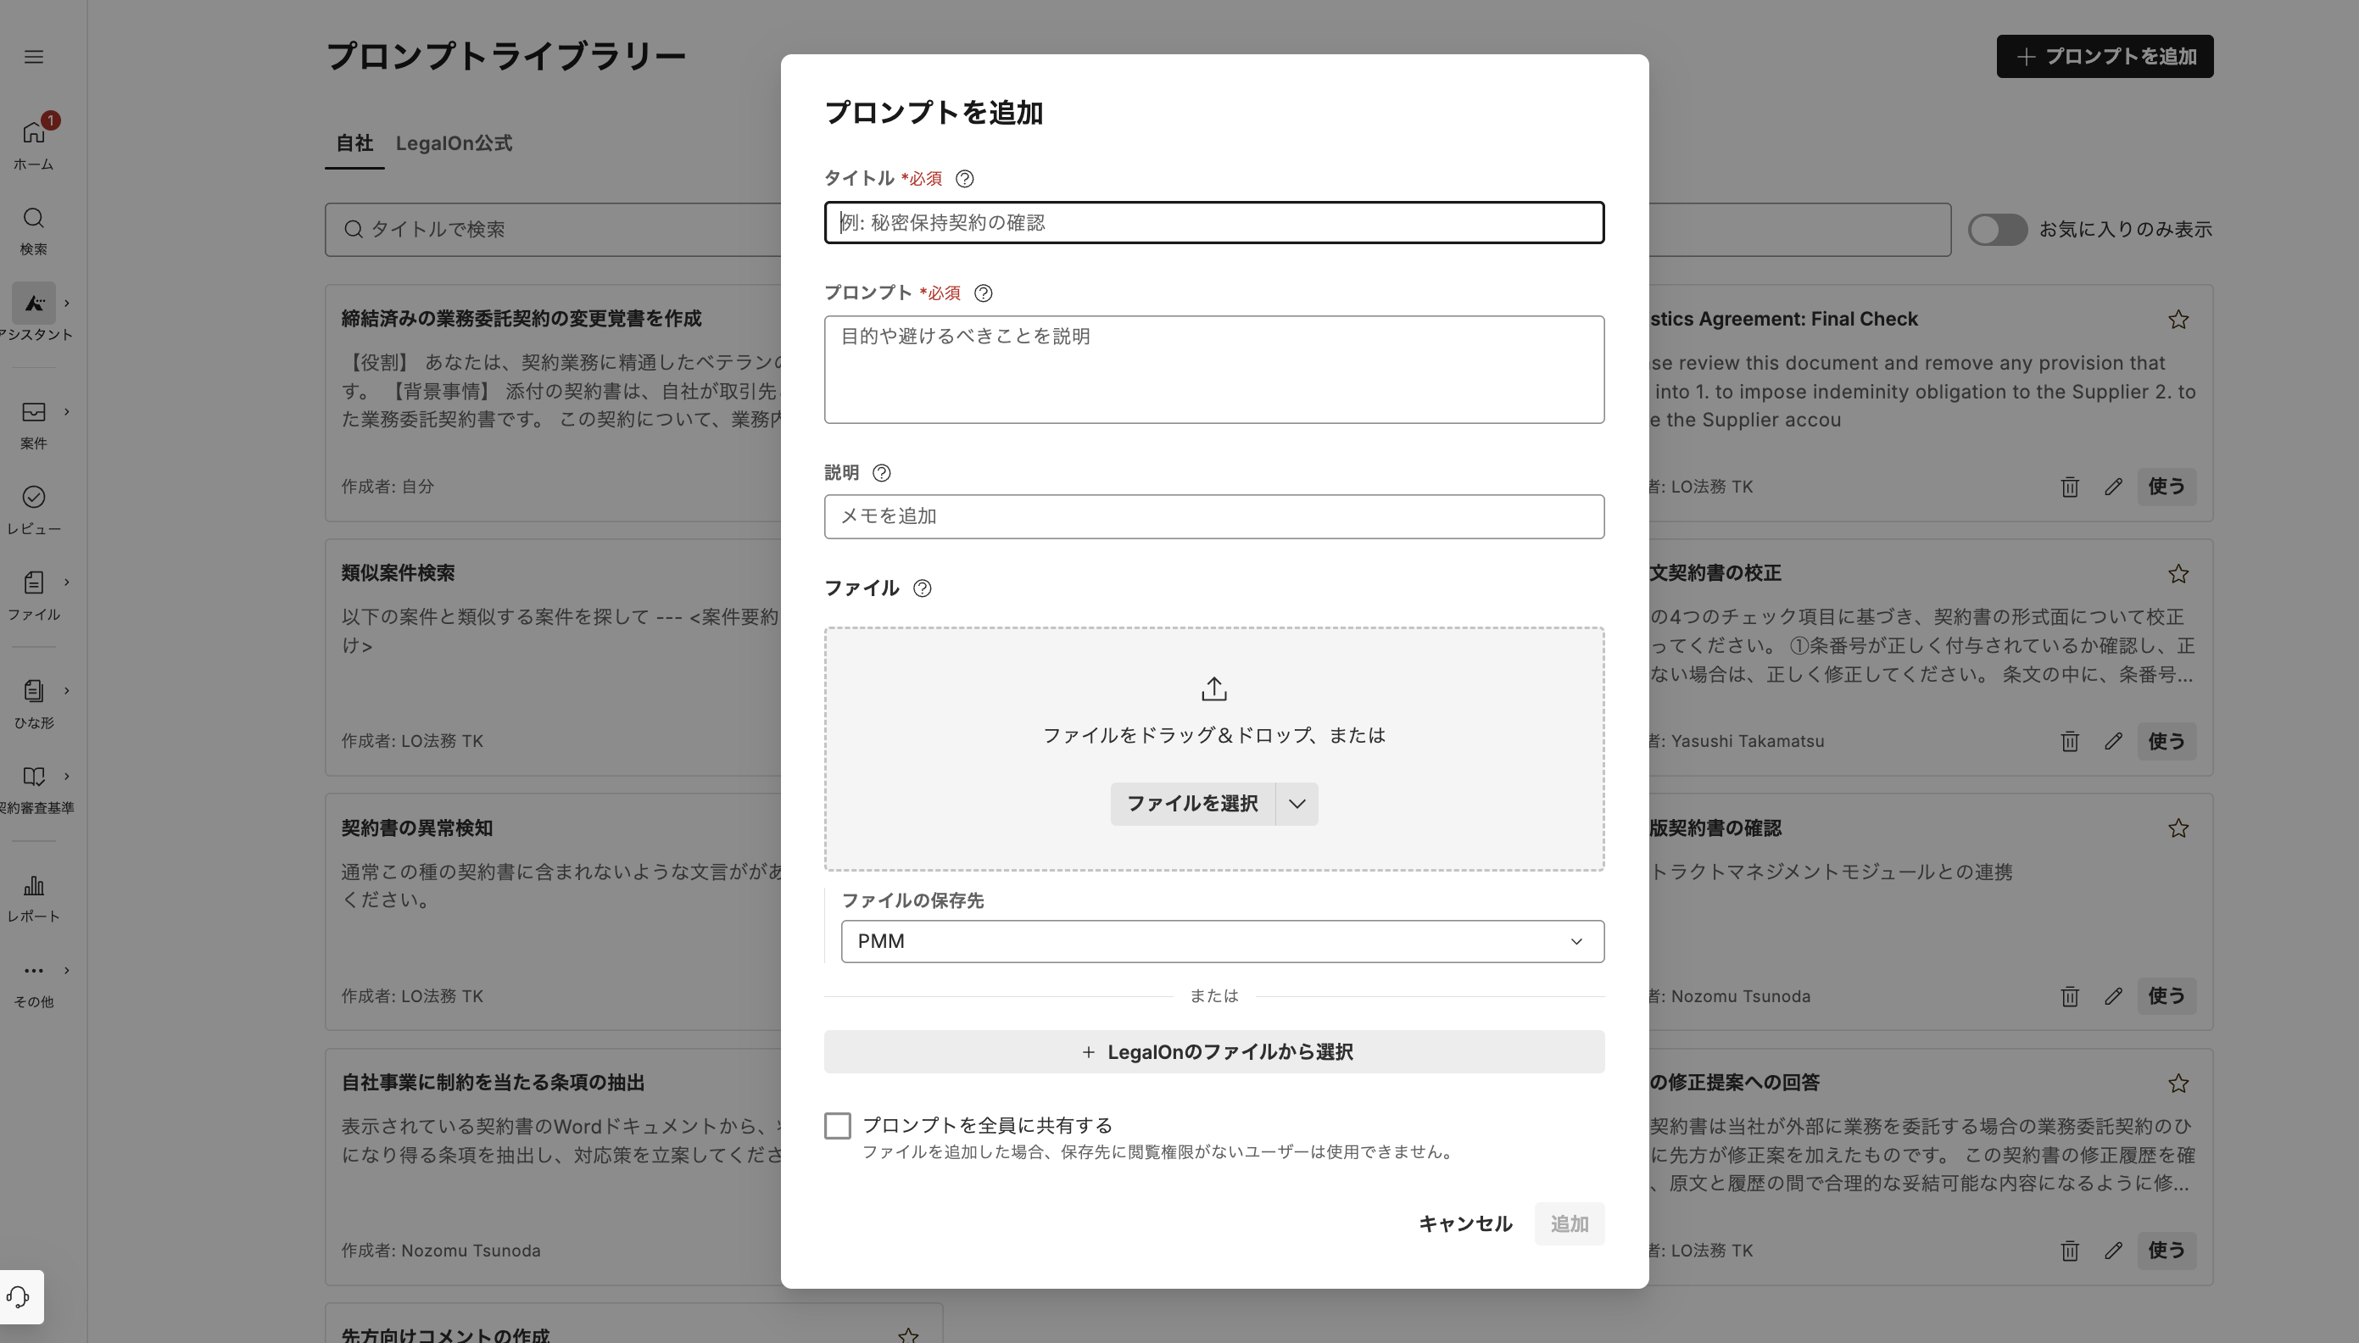The width and height of the screenshot is (2359, 1343).
Task: Edit the Yasushi Takamatsu prompt
Action: pyautogui.click(x=2114, y=742)
